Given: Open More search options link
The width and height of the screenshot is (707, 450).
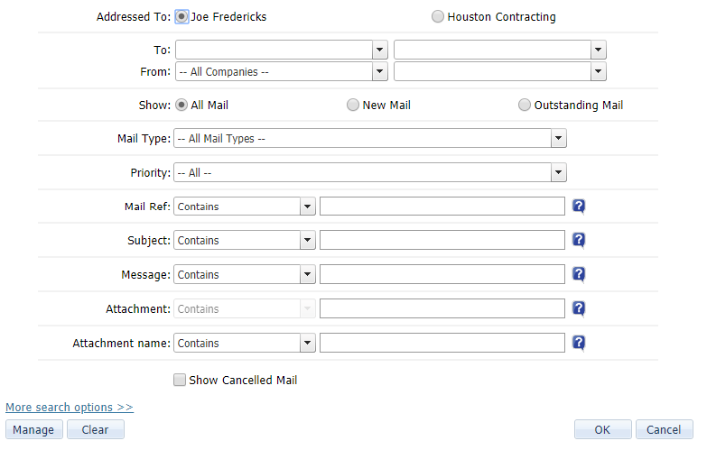Looking at the screenshot, I should 70,408.
